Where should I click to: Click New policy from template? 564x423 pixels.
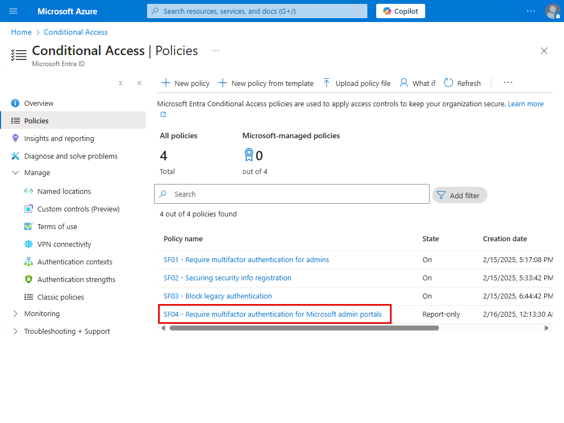click(x=266, y=84)
